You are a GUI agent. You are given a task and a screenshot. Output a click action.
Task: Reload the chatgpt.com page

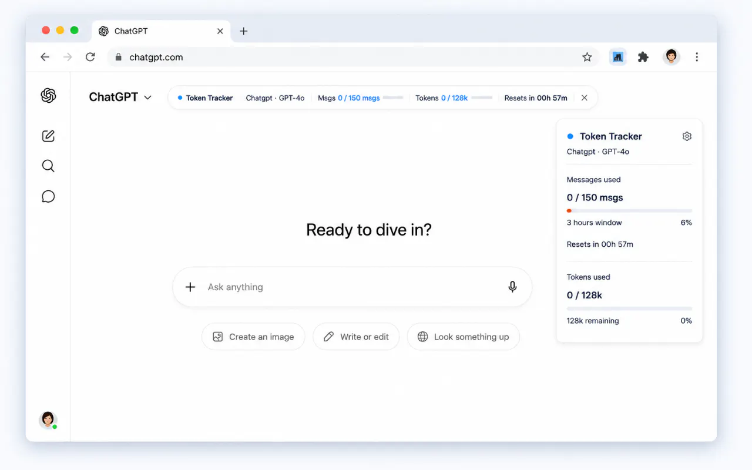pyautogui.click(x=90, y=57)
